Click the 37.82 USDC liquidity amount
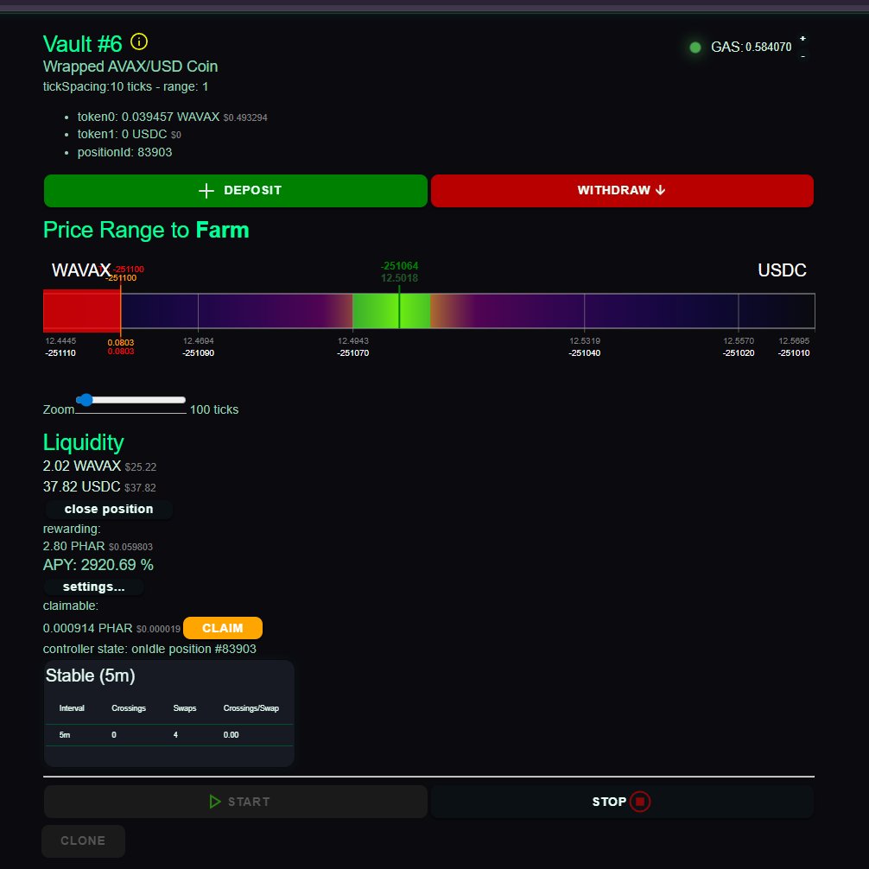The image size is (869, 869). (81, 486)
